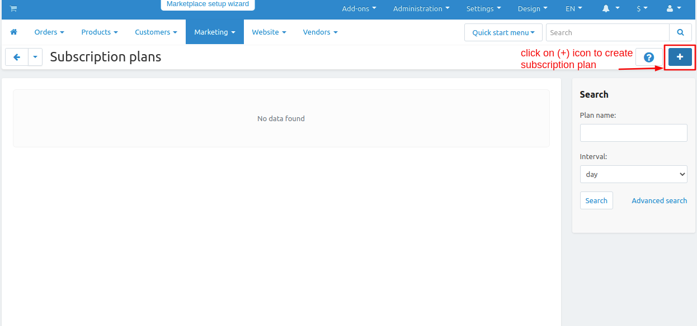Open the Customers menu
The height and width of the screenshot is (326, 697).
click(x=156, y=32)
